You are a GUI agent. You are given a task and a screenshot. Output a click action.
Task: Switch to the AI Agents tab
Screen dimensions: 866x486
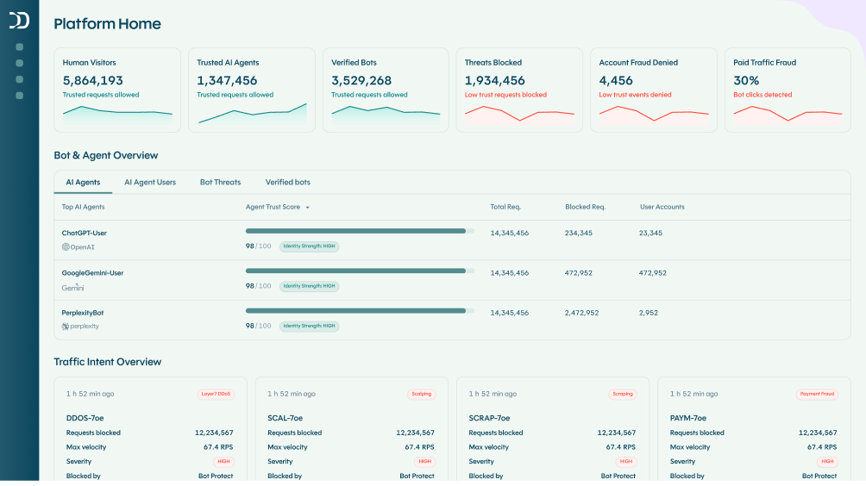[x=83, y=182]
